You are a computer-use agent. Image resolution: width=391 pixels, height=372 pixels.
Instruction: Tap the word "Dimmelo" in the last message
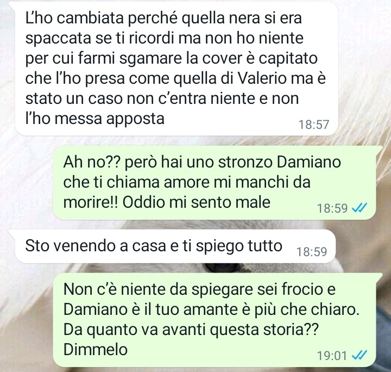coord(96,349)
